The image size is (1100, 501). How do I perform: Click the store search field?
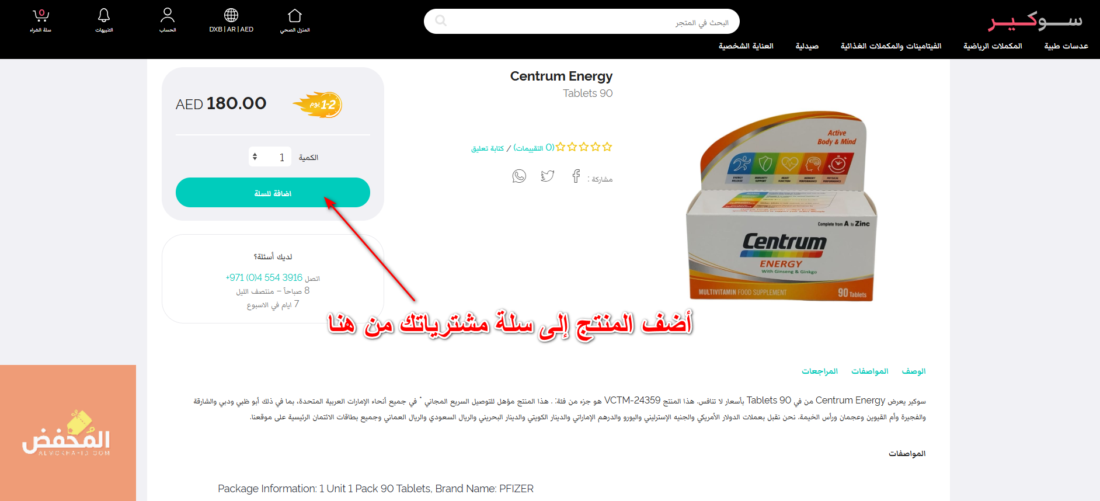[582, 22]
